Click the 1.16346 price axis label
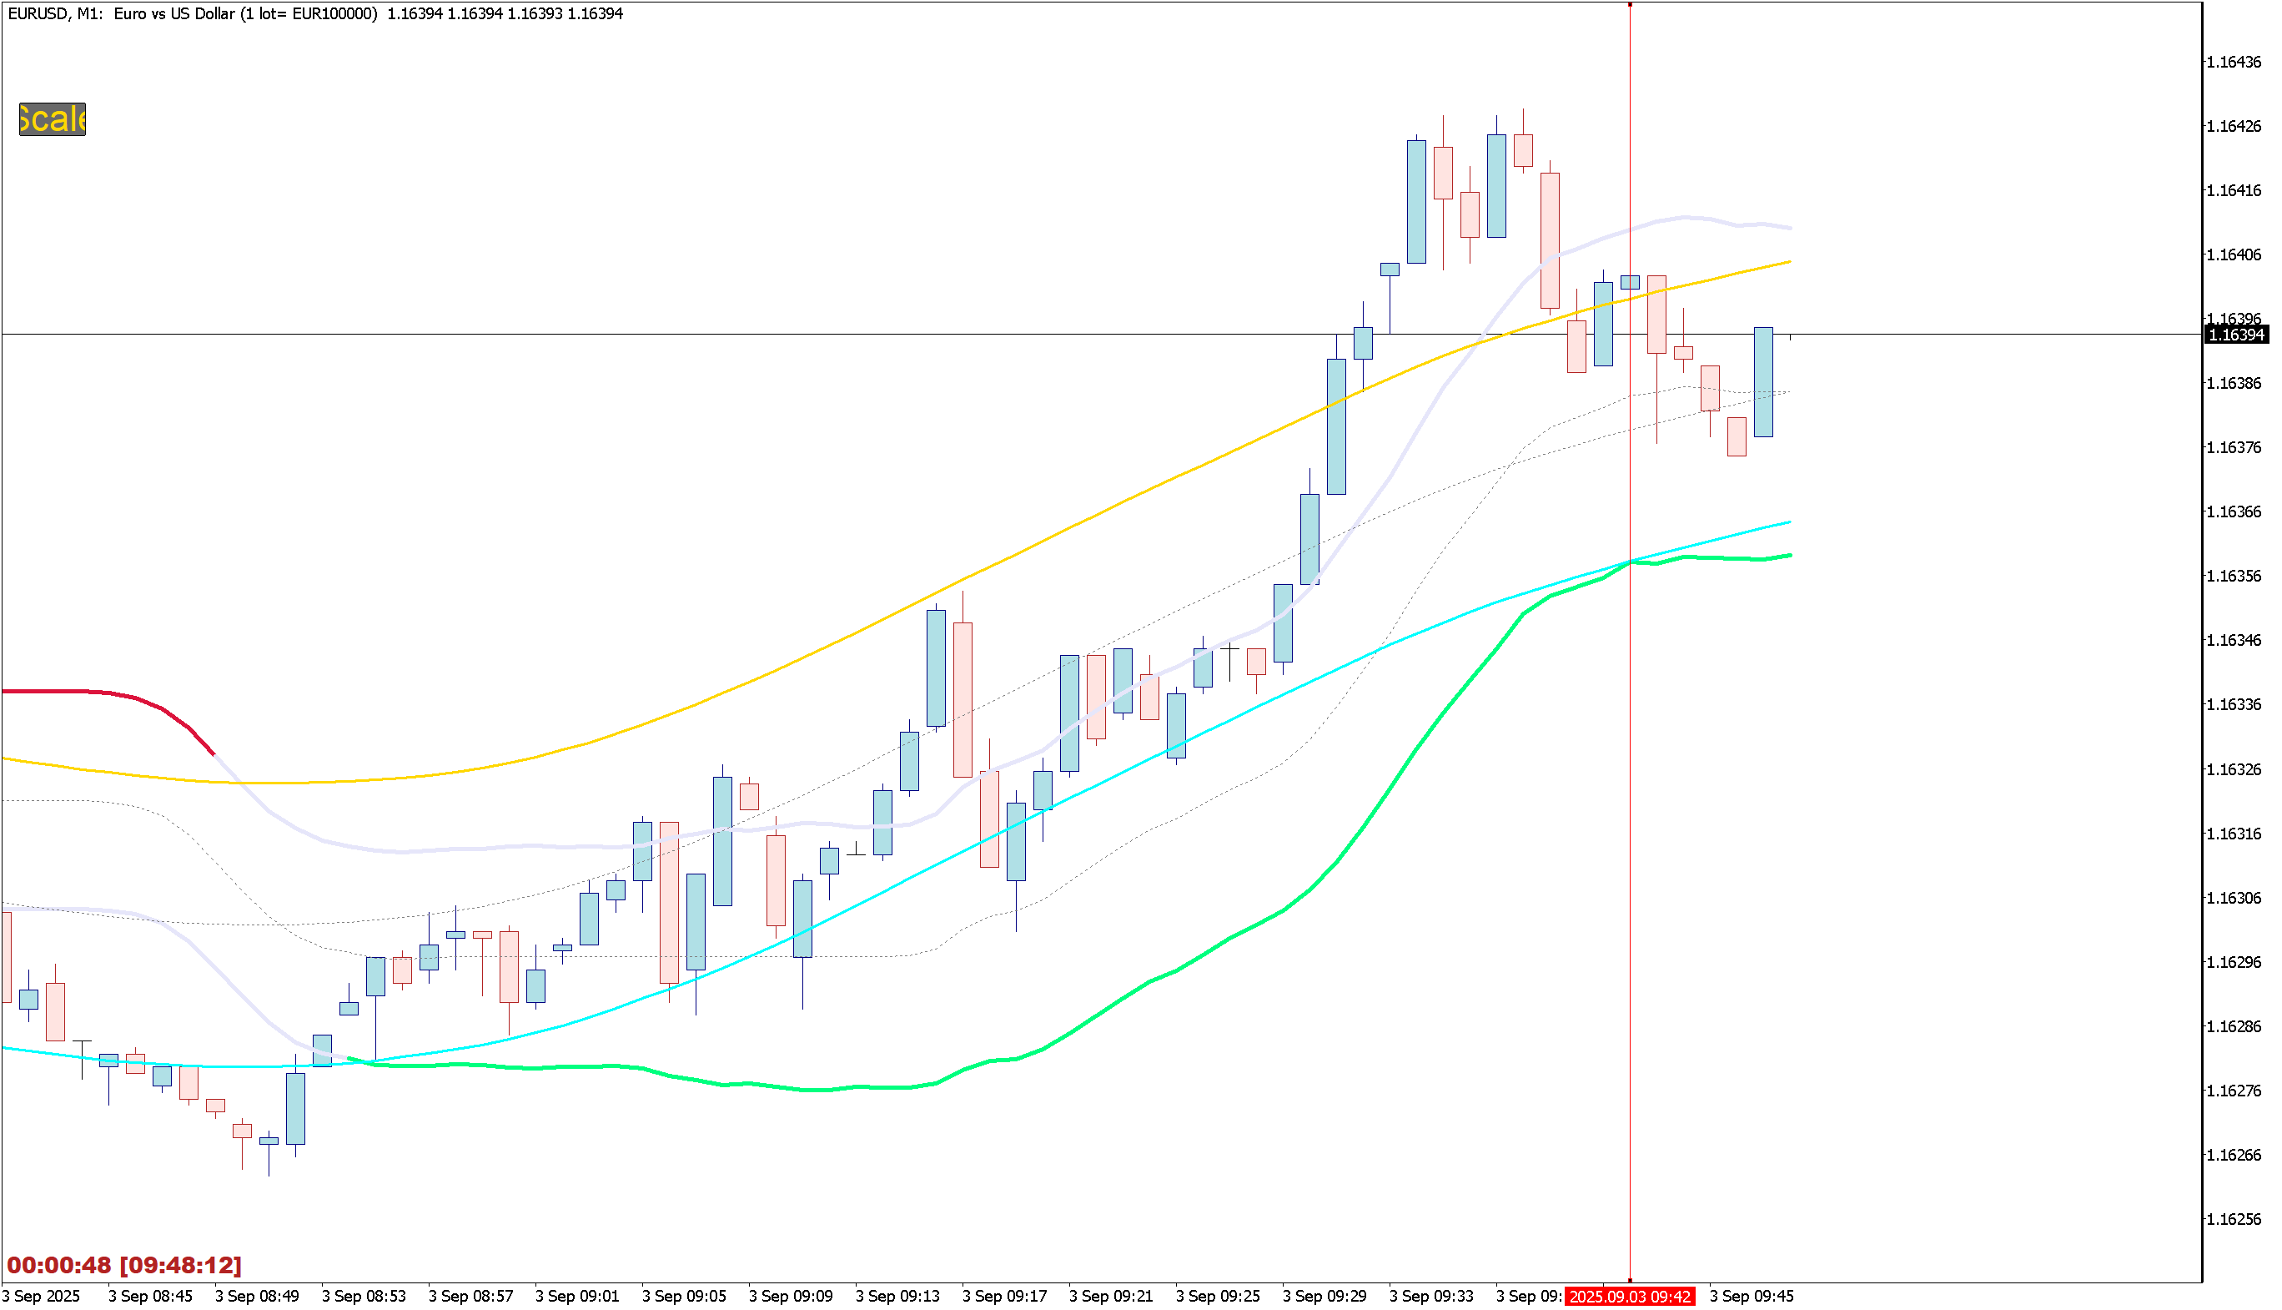The image size is (2282, 1310). tap(2234, 641)
